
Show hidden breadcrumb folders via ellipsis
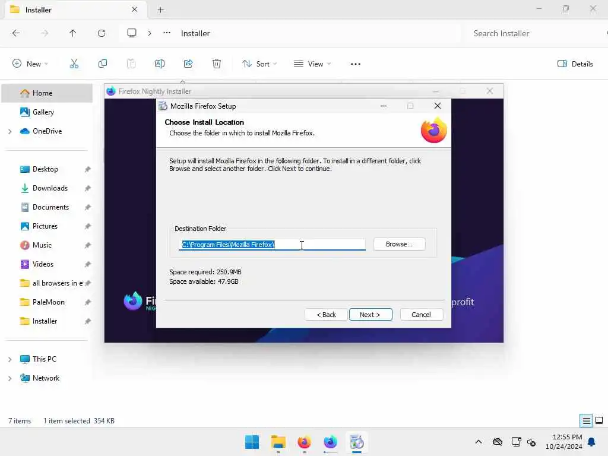click(167, 33)
